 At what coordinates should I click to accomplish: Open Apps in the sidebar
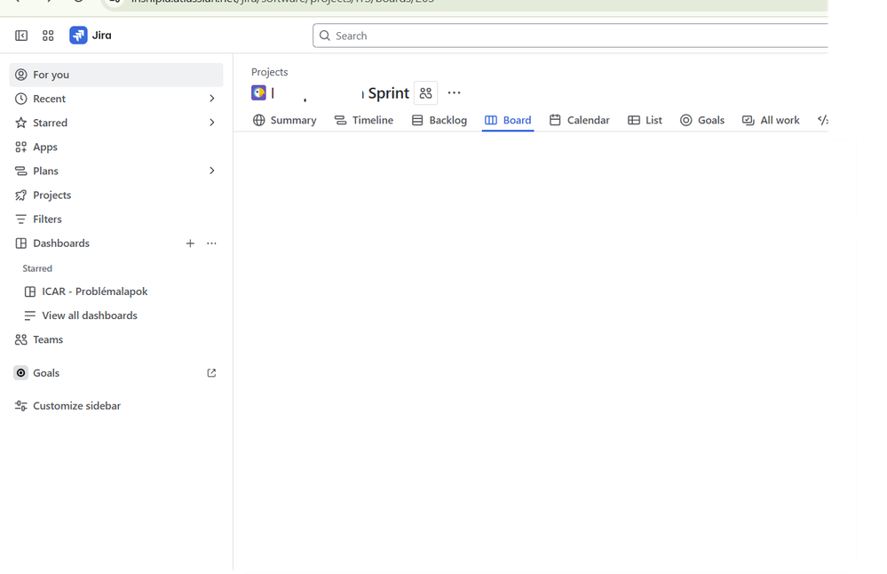point(116,147)
